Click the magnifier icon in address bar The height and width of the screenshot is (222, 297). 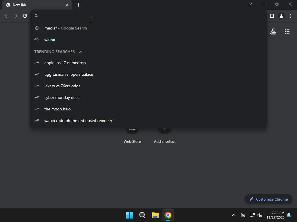(37, 16)
